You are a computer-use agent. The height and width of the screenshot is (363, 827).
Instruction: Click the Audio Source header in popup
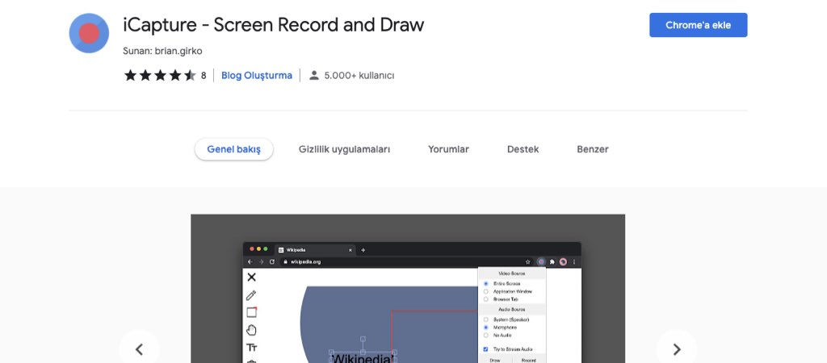511,310
